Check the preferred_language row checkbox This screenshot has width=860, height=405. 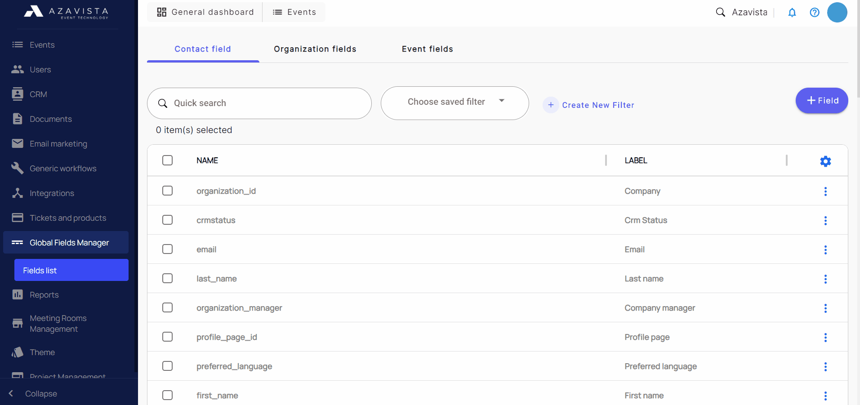point(167,366)
